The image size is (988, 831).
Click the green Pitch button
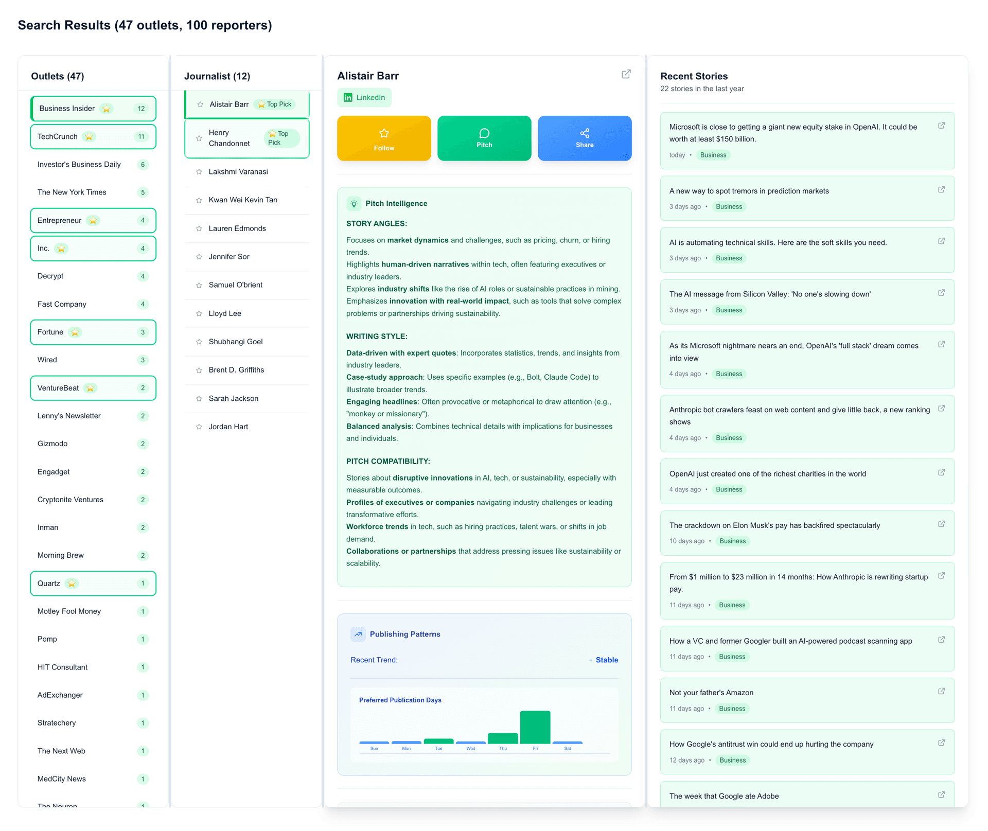(x=484, y=138)
